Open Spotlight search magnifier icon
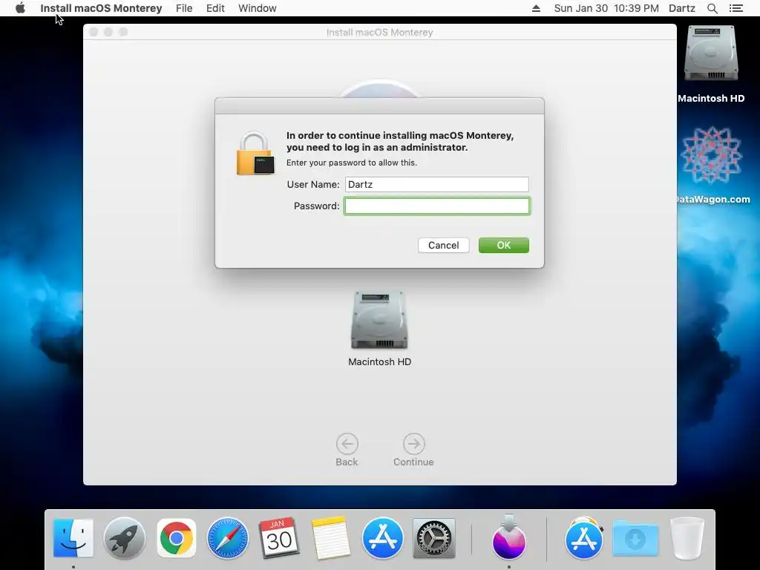 (x=712, y=8)
